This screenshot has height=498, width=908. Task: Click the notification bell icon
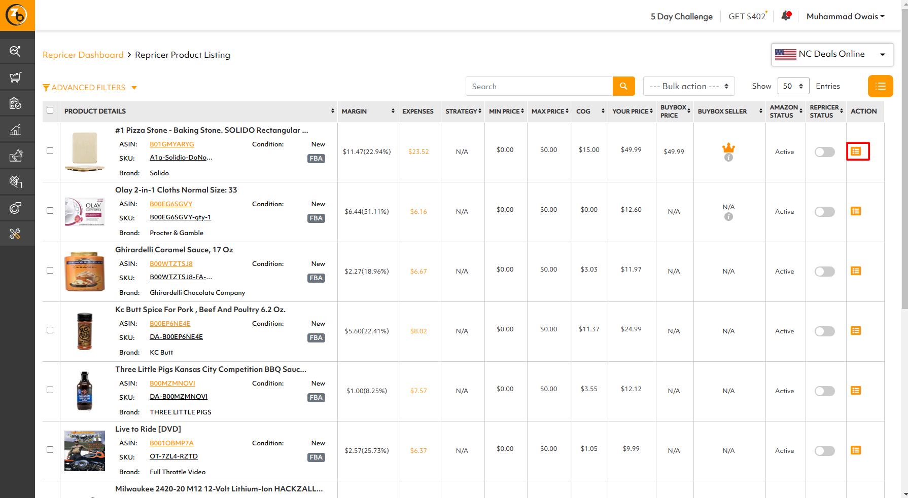786,16
